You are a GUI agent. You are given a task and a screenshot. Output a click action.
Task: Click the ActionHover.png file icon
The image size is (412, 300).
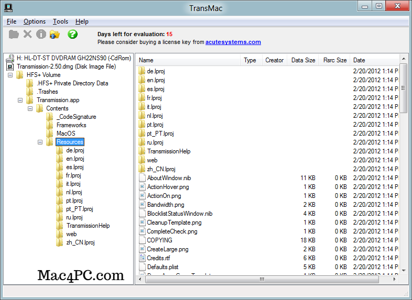pos(142,187)
